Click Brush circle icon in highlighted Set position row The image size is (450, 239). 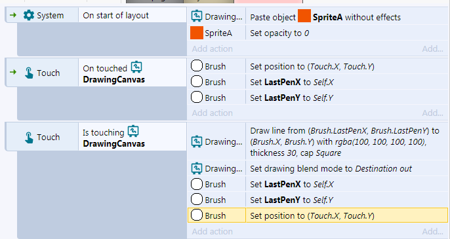[x=197, y=215]
